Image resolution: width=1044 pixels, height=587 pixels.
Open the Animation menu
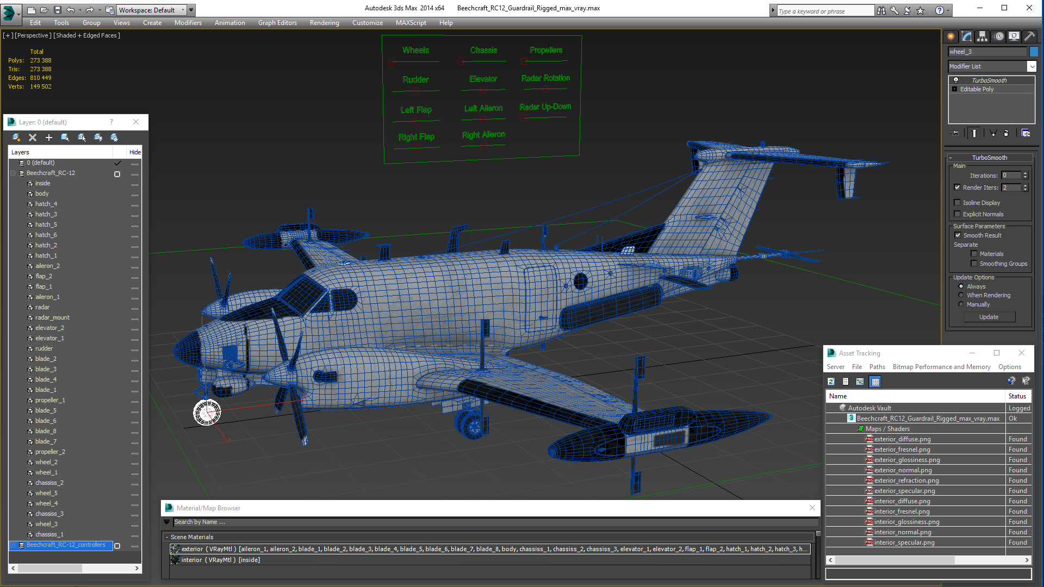[x=229, y=23]
